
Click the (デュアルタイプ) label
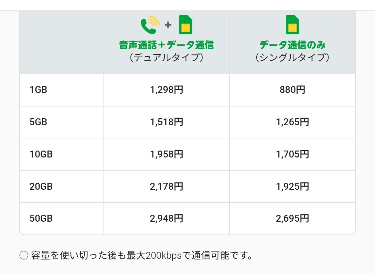166,57
